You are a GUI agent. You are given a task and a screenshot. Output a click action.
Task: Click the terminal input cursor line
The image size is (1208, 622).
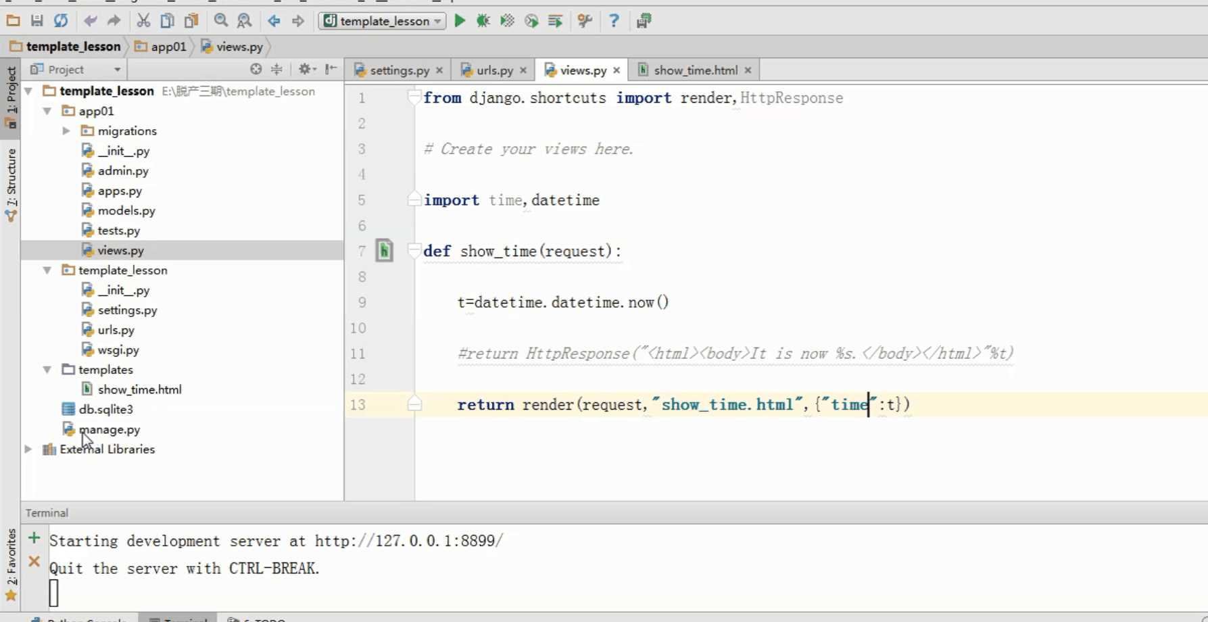point(54,594)
